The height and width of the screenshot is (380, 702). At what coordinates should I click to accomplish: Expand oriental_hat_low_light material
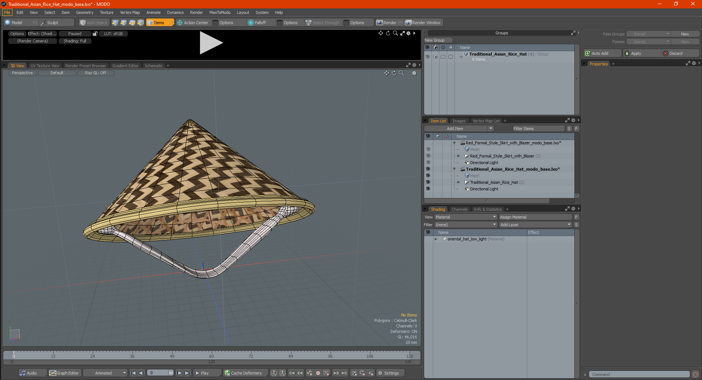[x=436, y=239]
